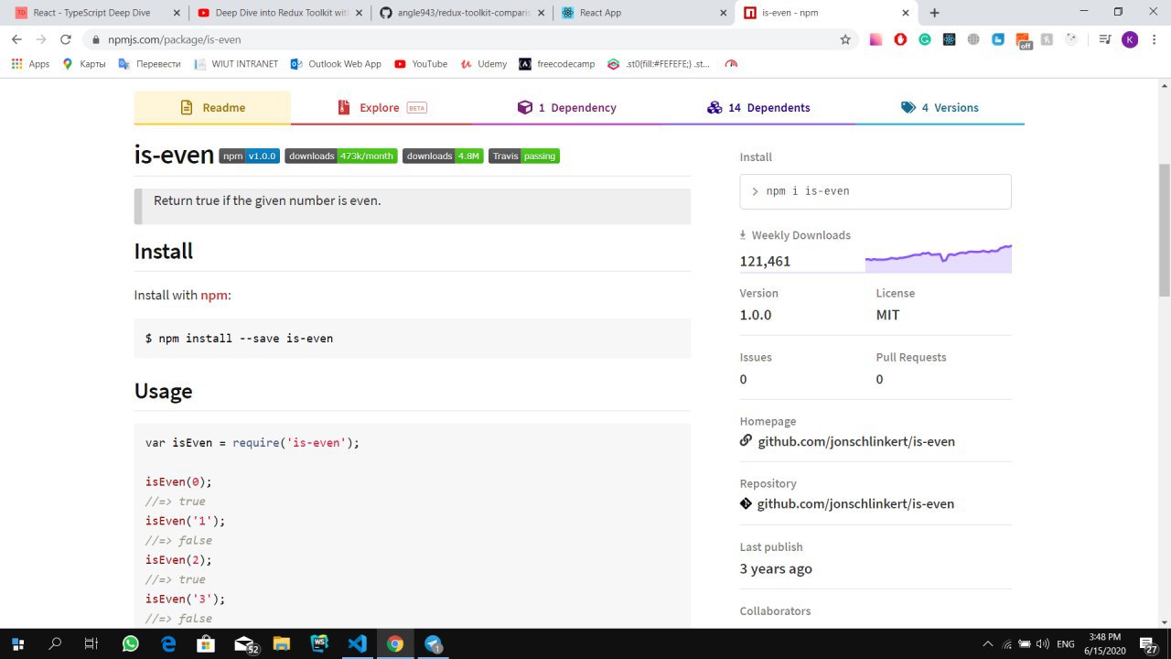1171x659 pixels.
Task: Bookmark this page with the star icon
Action: [845, 39]
